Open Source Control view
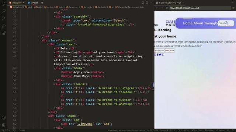Viewport: 236px width, 132px height. [4, 18]
